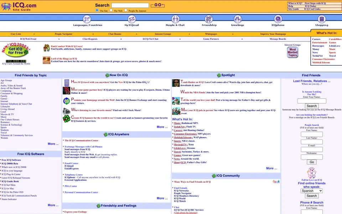Click the E-mail field in People Search
The image size is (342, 214).
(312, 149)
